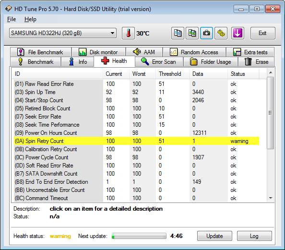Select the (B7) SATA Downshift Count row
Screen dimensions: 285x250
136,174
